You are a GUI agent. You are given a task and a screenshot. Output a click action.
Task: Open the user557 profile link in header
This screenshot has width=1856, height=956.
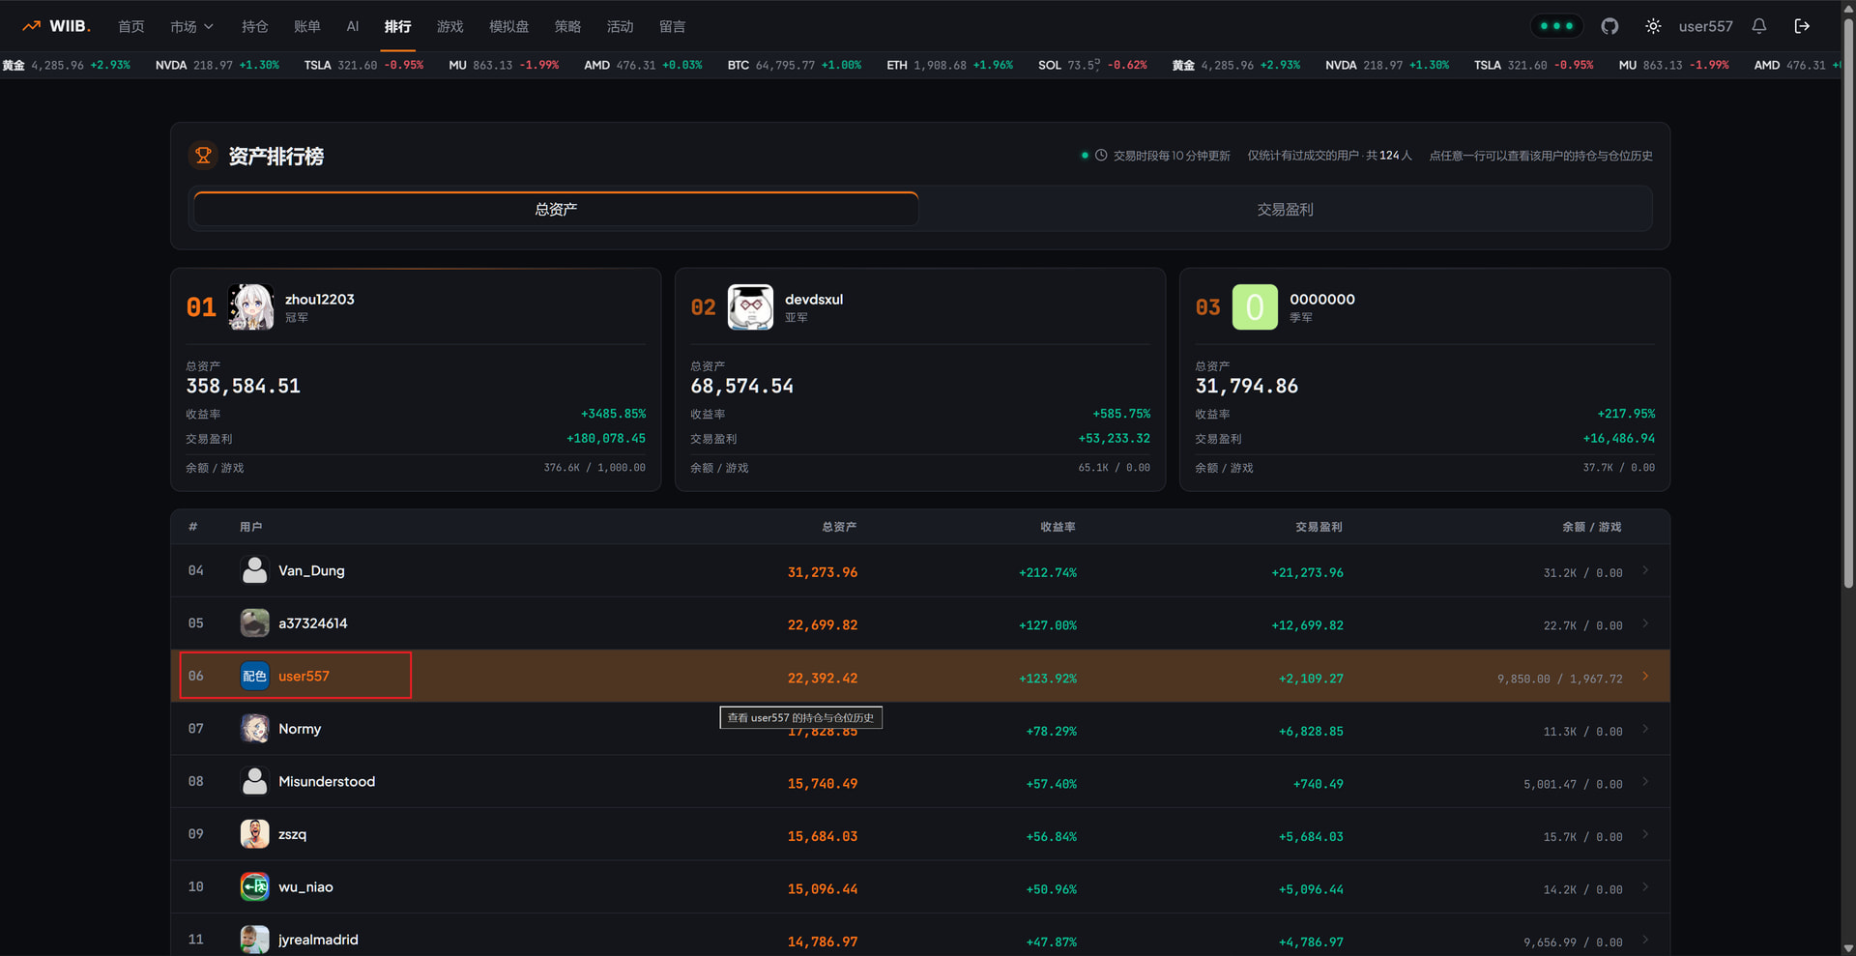(1705, 26)
